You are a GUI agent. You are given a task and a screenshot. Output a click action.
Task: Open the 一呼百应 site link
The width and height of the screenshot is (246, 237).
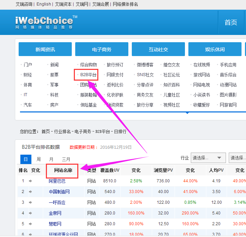click(x=57, y=202)
